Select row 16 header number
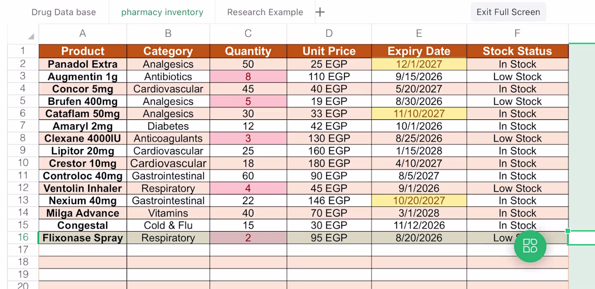The image size is (595, 289). (23, 238)
